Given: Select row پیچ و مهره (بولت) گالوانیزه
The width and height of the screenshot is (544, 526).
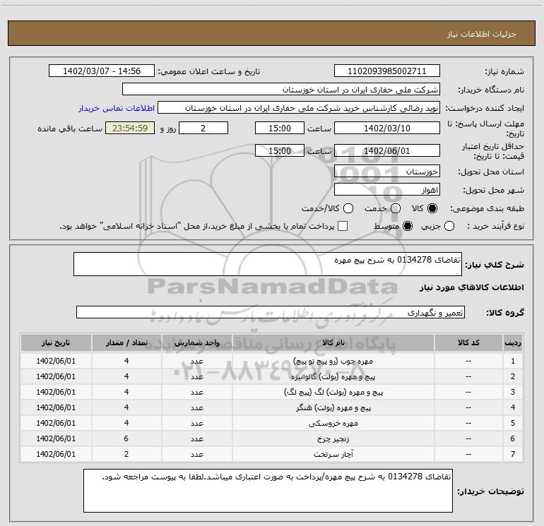Looking at the screenshot, I should [272, 376].
